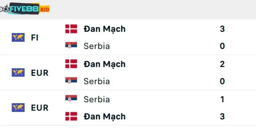Click Serbia flag in the 1-3 match
The height and width of the screenshot is (130, 256).
point(71,99)
